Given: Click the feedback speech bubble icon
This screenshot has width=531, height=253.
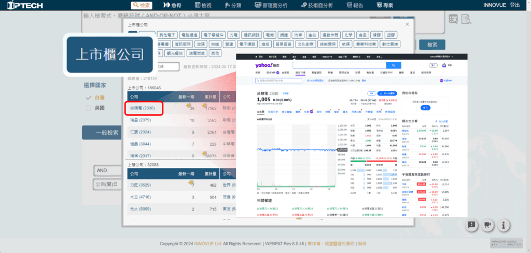Looking at the screenshot, I should pyautogui.click(x=471, y=226).
